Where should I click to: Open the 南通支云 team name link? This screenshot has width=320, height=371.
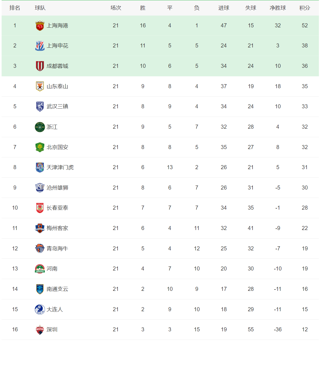tap(57, 289)
